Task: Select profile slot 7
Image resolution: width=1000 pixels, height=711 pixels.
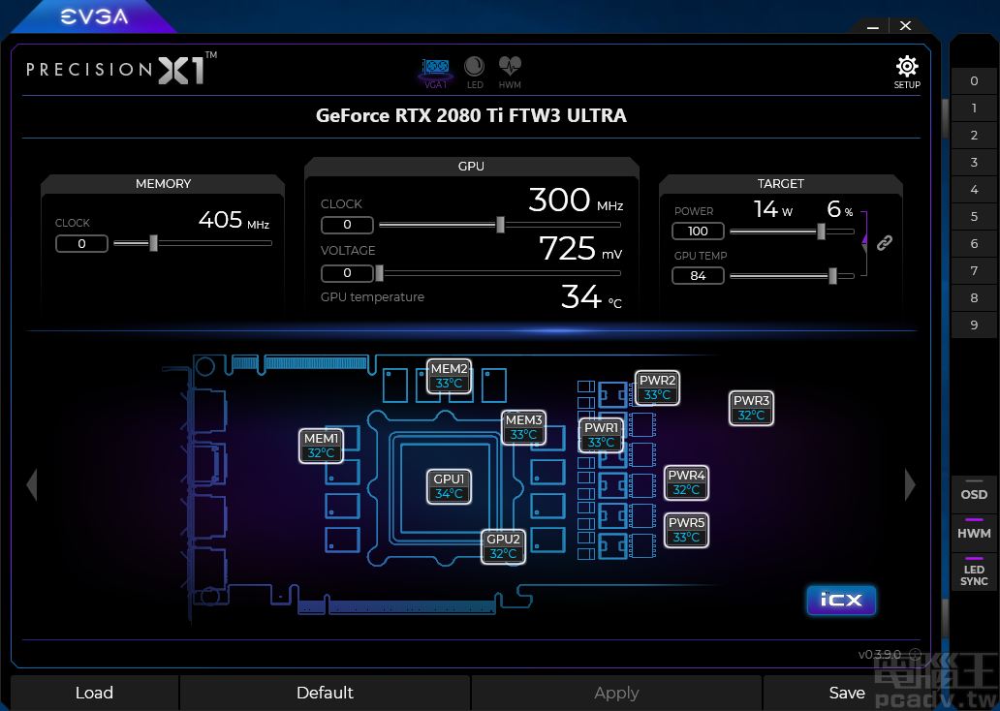Action: tap(974, 270)
